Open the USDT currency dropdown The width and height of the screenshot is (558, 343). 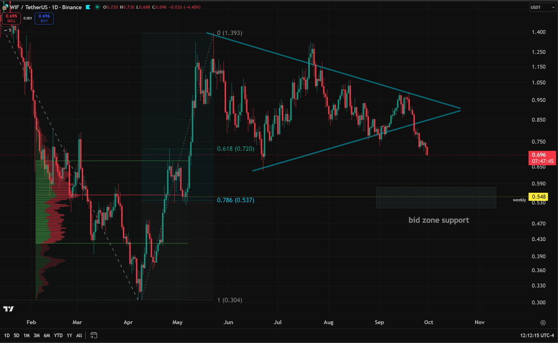pos(542,7)
